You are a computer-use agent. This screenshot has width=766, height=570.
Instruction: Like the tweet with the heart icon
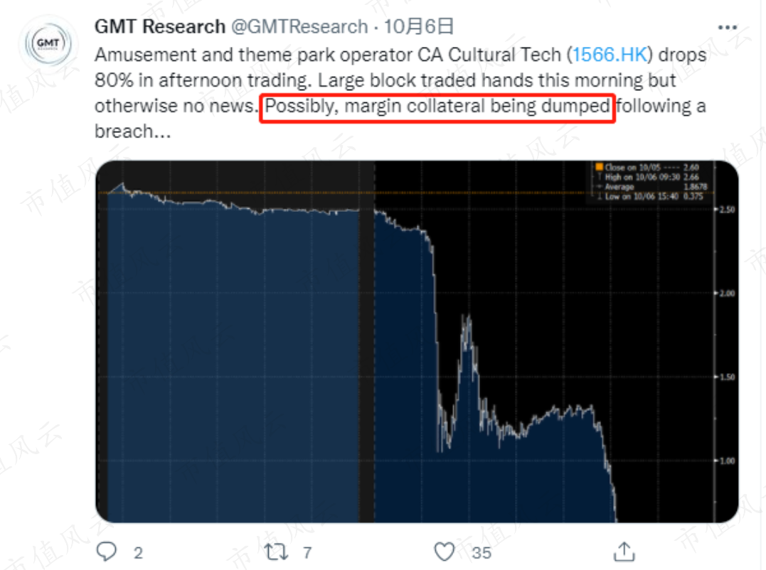pos(444,552)
